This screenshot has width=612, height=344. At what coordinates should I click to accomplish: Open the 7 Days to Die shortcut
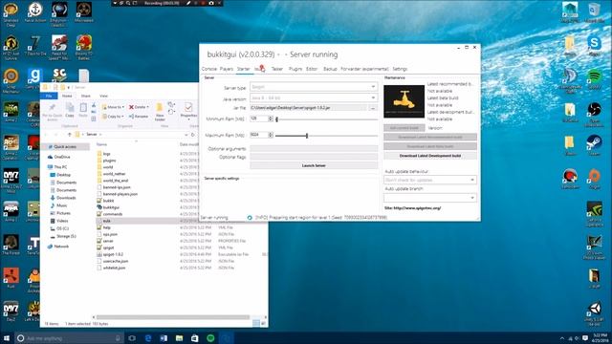pos(35,46)
